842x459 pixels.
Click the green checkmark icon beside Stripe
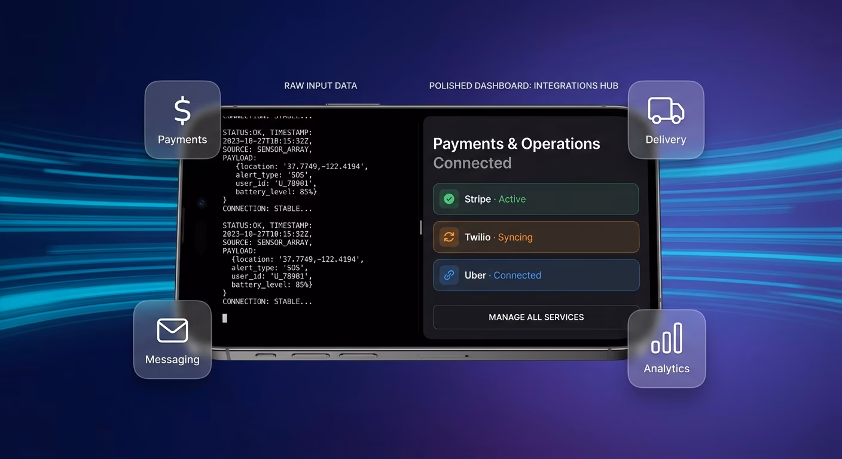click(x=449, y=199)
